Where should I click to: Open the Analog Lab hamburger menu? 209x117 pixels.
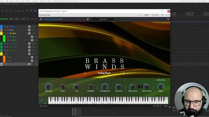[41, 19]
